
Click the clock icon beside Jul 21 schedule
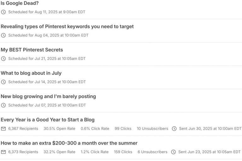3,58
